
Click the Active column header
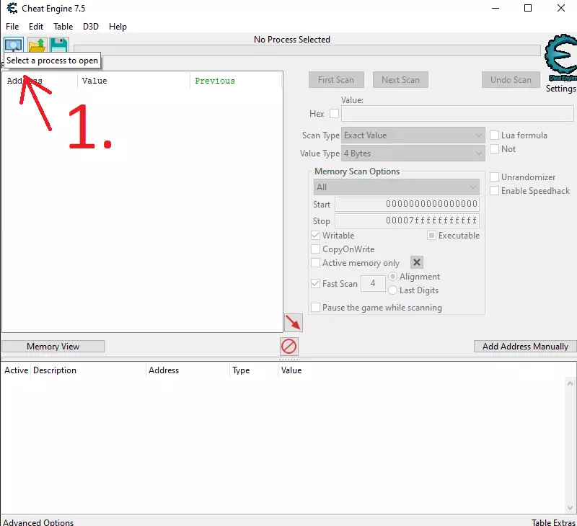(x=16, y=370)
